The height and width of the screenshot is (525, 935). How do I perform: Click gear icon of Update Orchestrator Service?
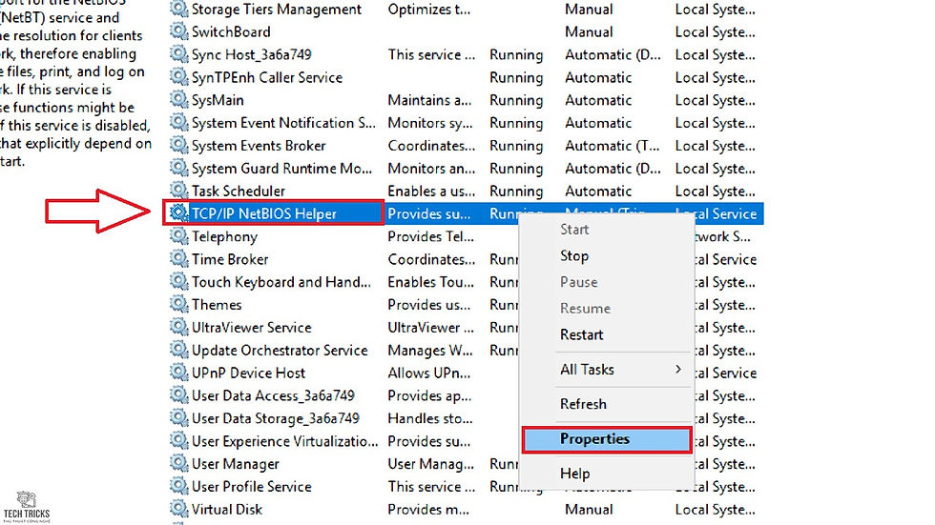178,350
